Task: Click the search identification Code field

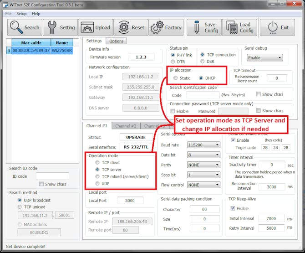Action: coord(203,95)
